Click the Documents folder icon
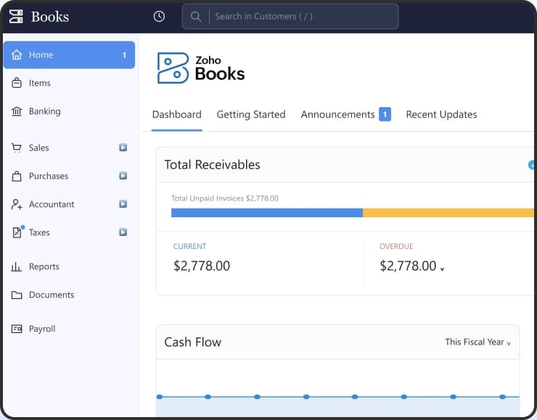Image resolution: width=537 pixels, height=420 pixels. tap(17, 295)
